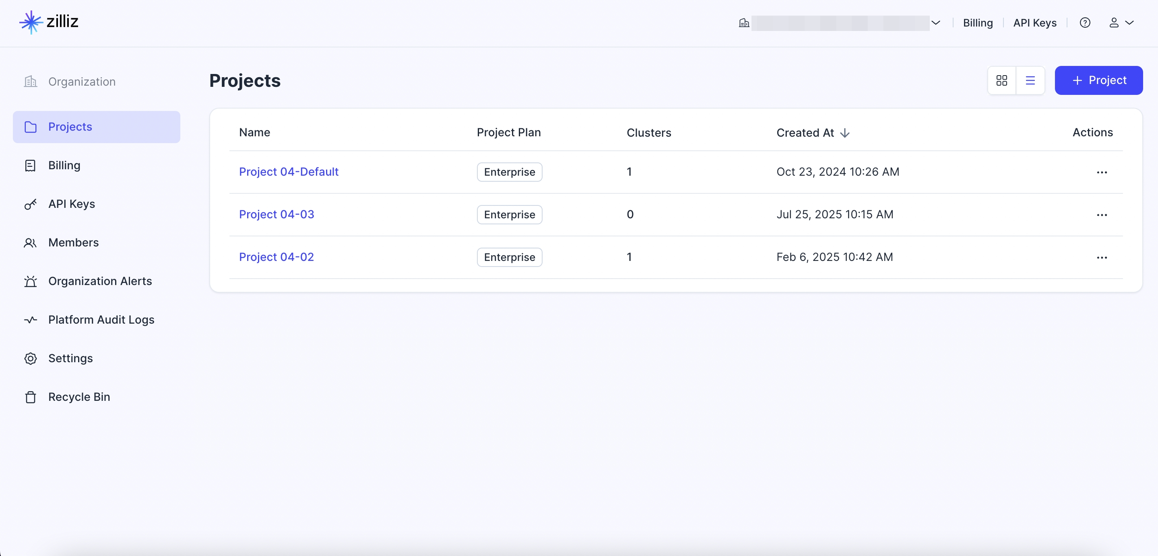This screenshot has height=556, width=1158.
Task: Go to Billing in the sidebar
Action: (64, 165)
